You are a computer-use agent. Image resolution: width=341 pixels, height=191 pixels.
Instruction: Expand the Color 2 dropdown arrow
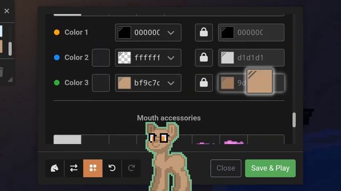click(x=171, y=58)
